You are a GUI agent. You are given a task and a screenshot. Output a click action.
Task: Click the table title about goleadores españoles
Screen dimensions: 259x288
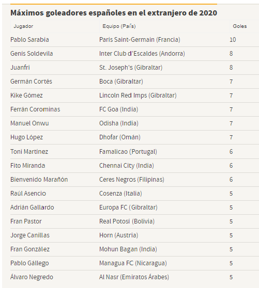114,13
